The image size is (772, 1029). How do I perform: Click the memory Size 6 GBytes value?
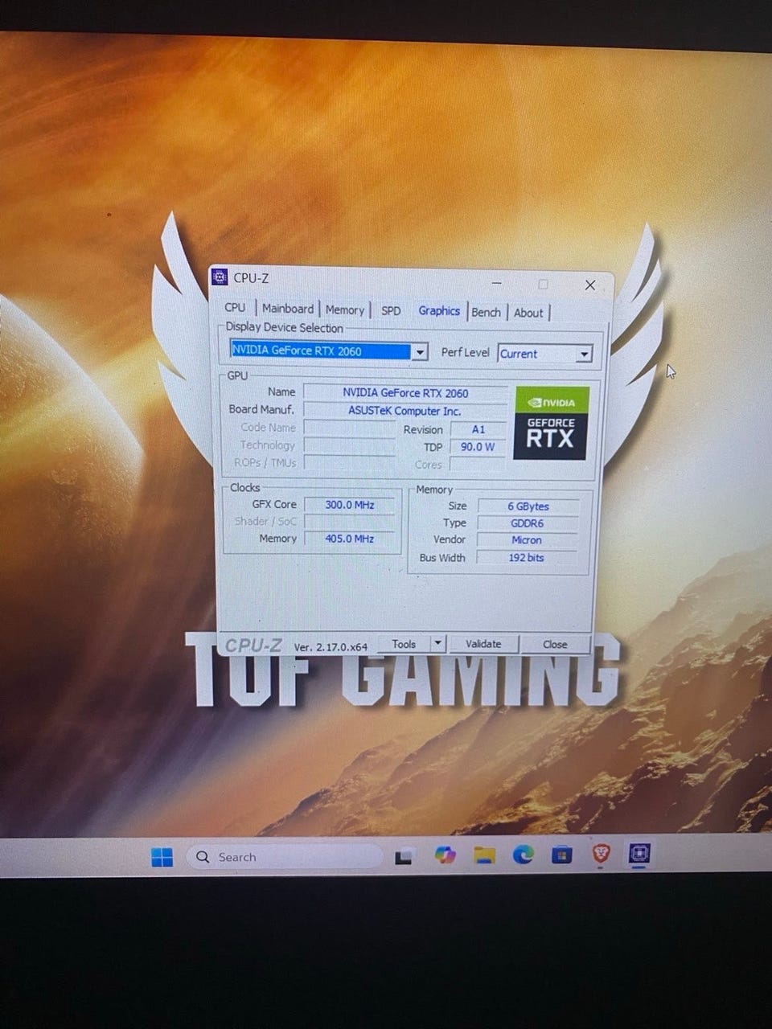(528, 506)
